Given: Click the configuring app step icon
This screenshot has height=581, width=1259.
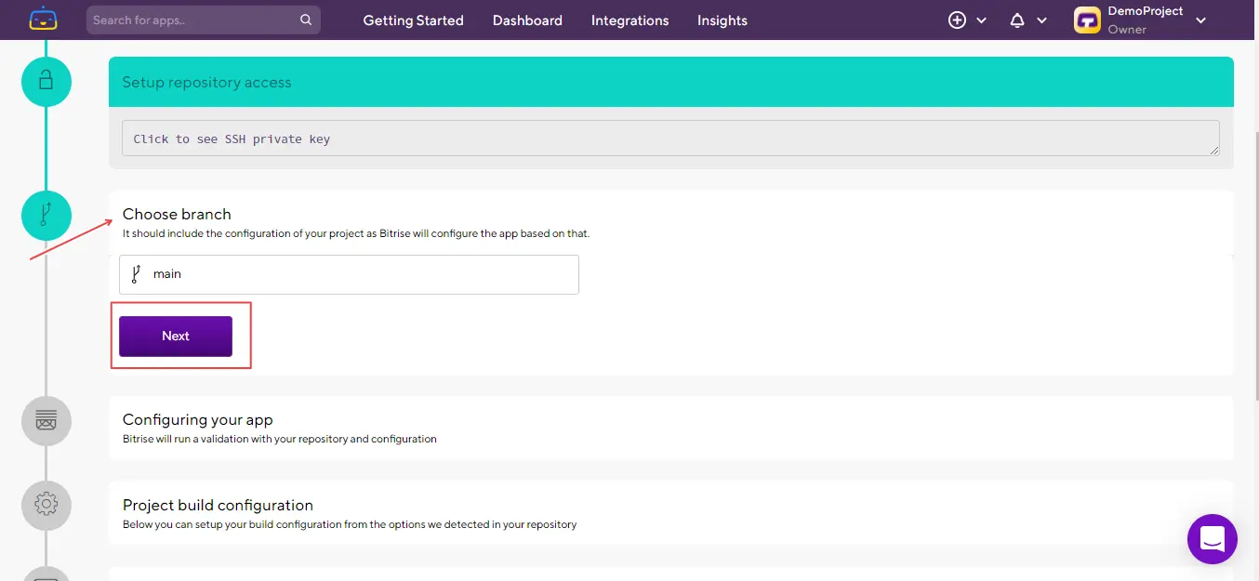Looking at the screenshot, I should (46, 421).
